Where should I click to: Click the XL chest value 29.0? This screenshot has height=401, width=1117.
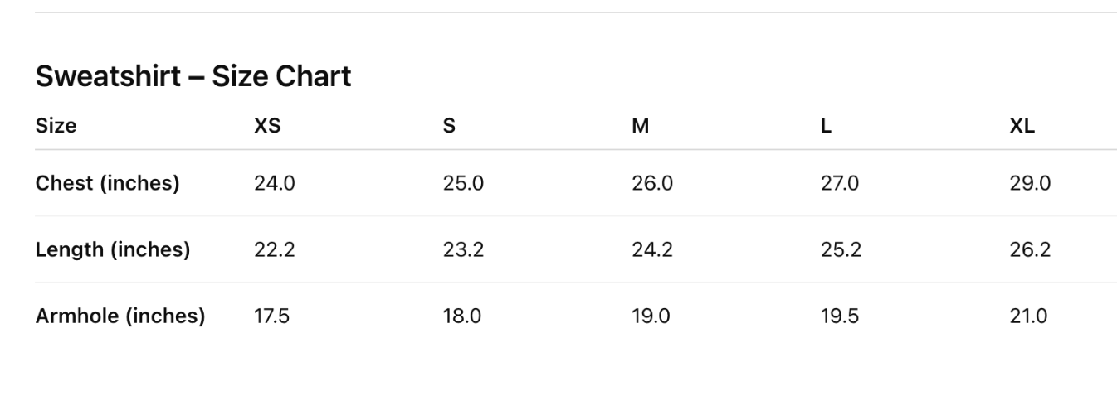(1030, 183)
